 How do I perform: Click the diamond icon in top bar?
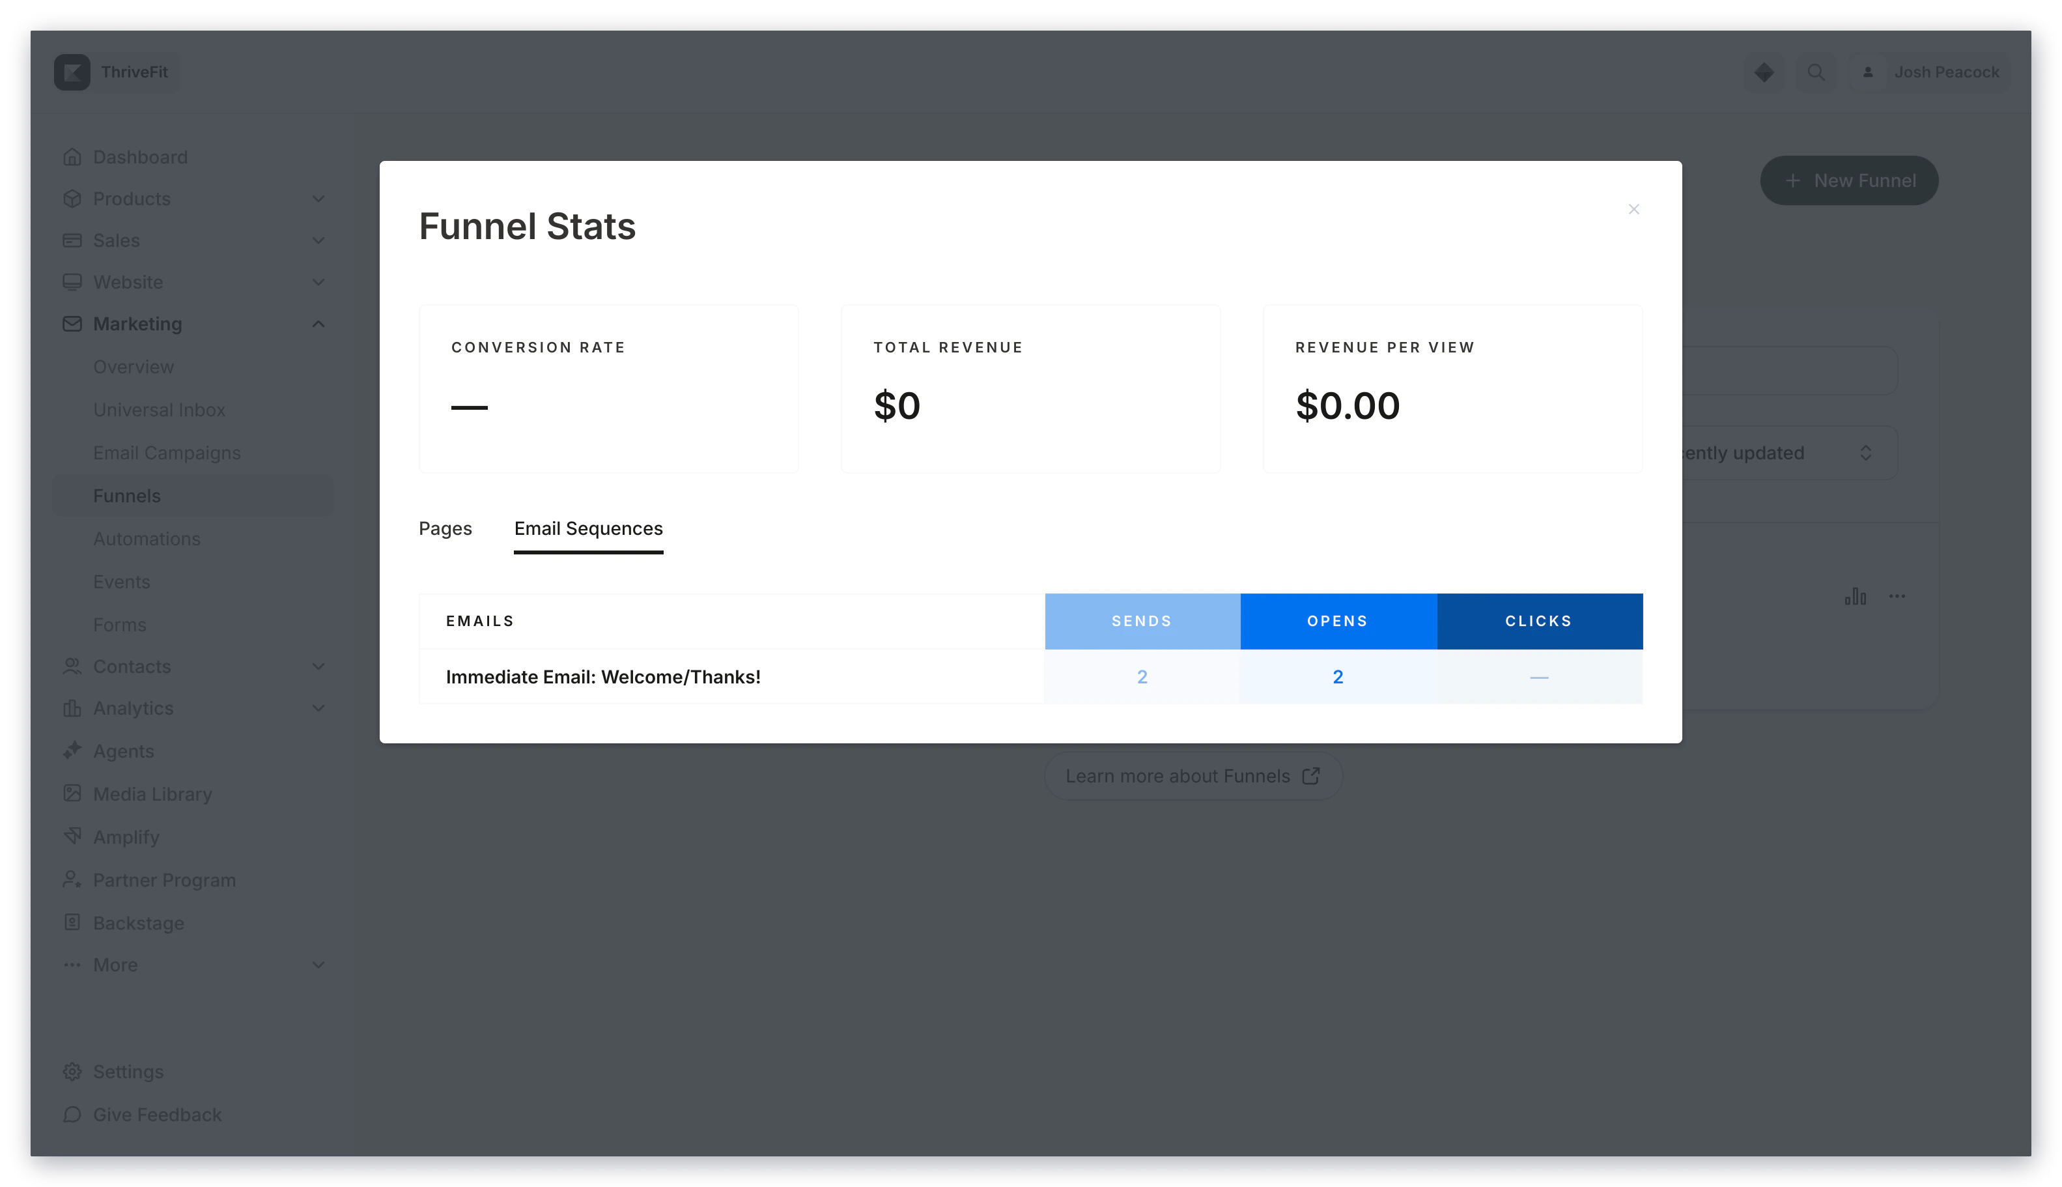point(1764,72)
